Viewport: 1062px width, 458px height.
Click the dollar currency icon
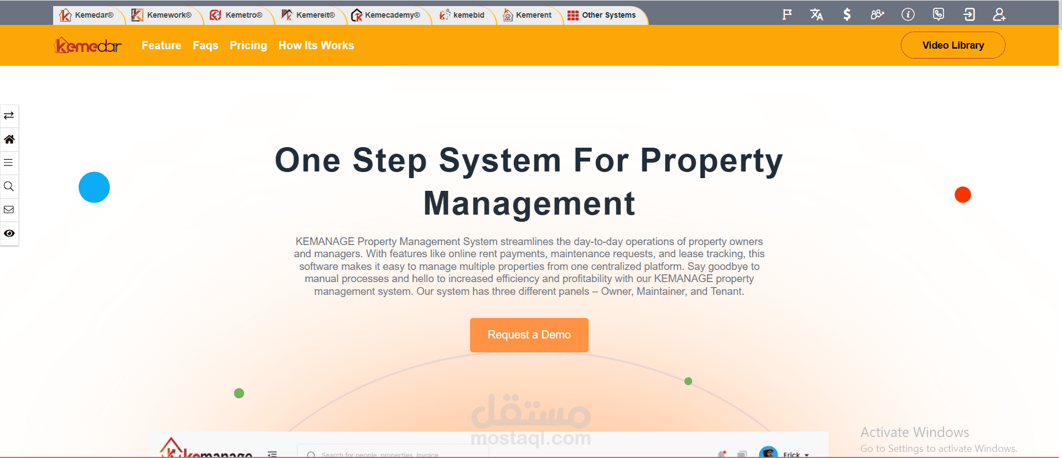point(847,14)
